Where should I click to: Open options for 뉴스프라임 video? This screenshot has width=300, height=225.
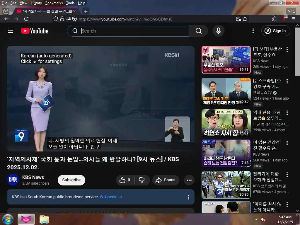[x=287, y=81]
